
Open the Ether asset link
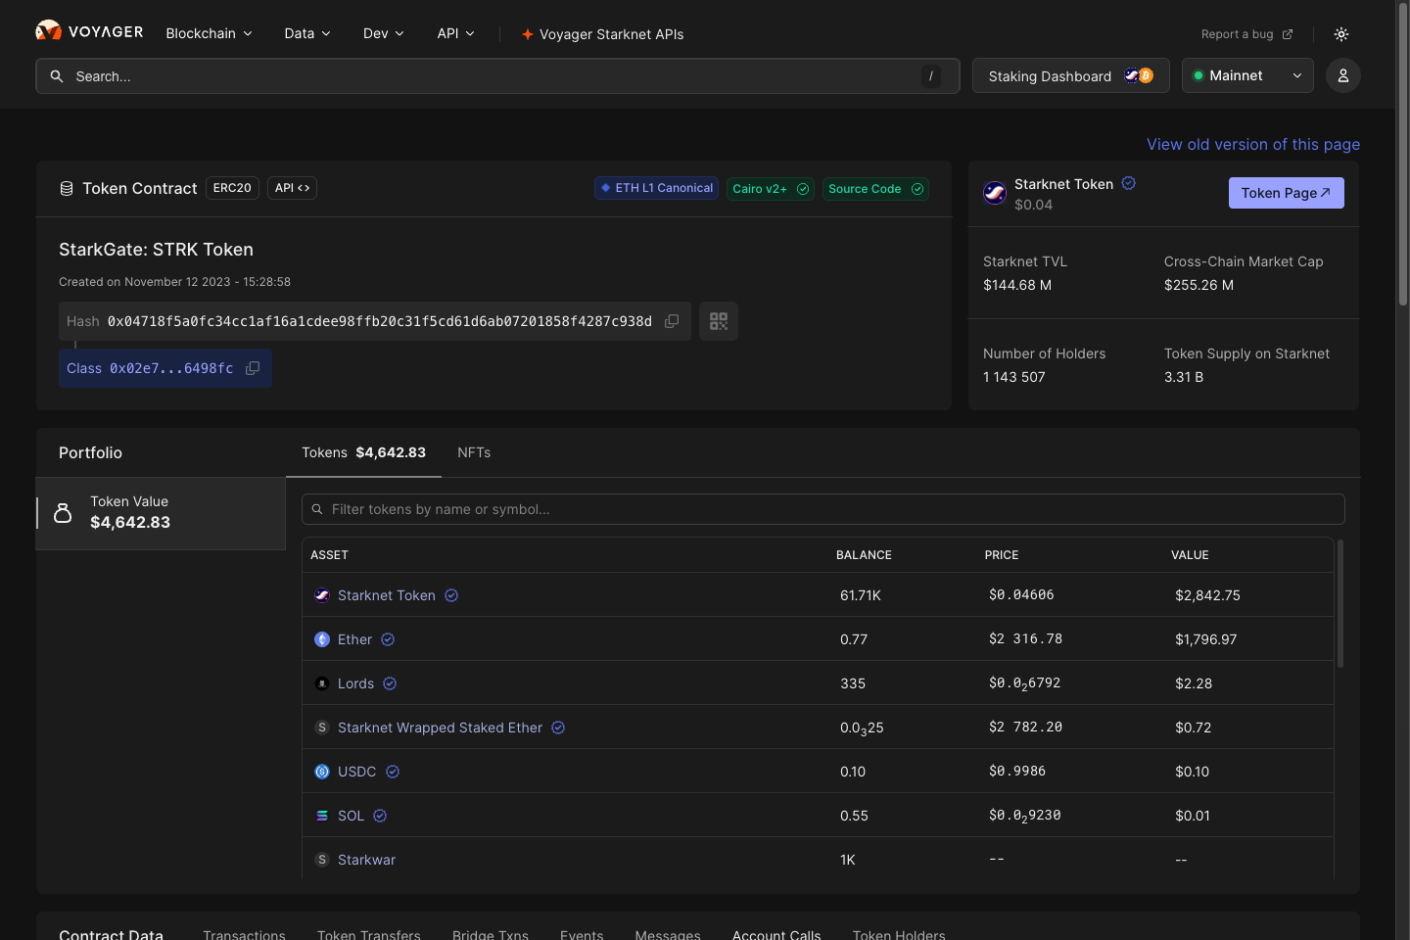354,639
